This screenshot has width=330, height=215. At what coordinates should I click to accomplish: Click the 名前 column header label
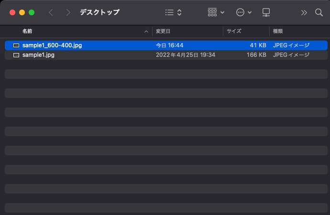(x=27, y=32)
